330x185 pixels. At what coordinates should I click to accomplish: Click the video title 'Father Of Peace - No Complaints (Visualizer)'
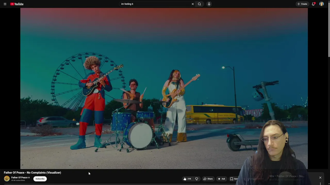32,173
